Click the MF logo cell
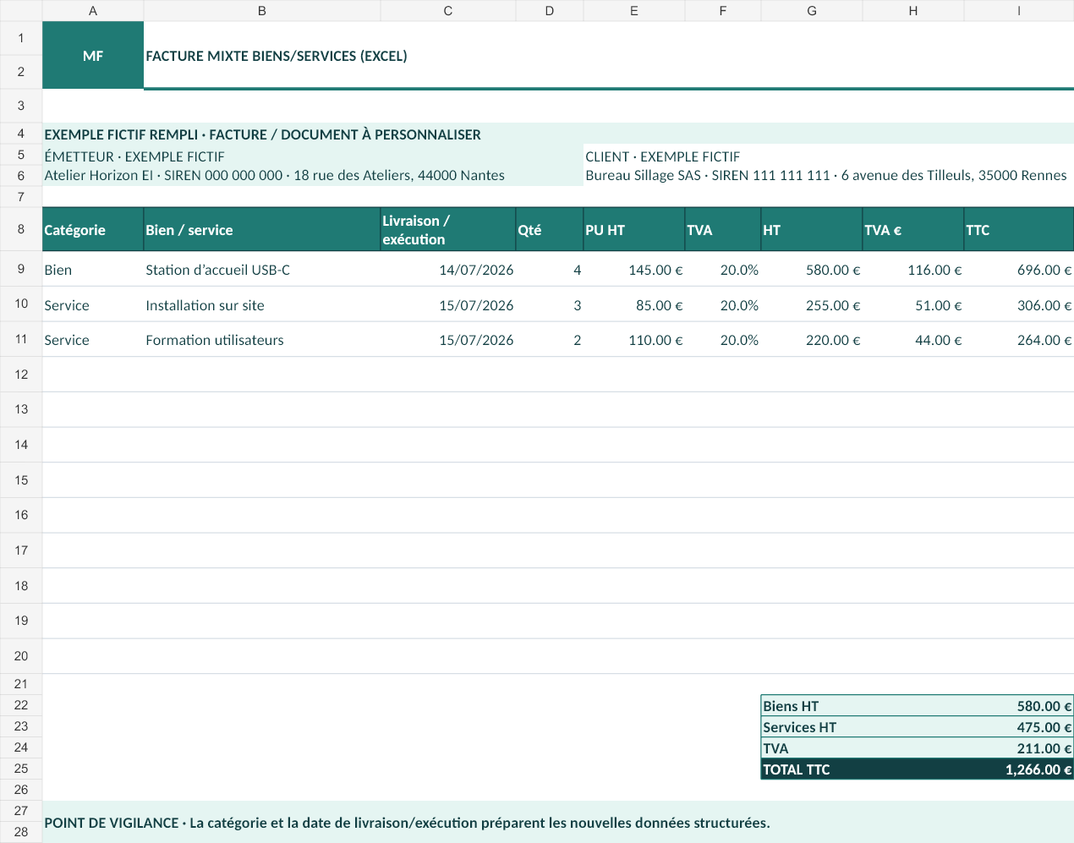The image size is (1074, 843). point(93,55)
